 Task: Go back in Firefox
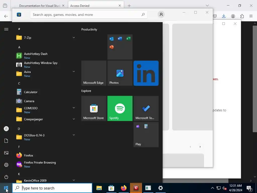[x=6, y=16]
